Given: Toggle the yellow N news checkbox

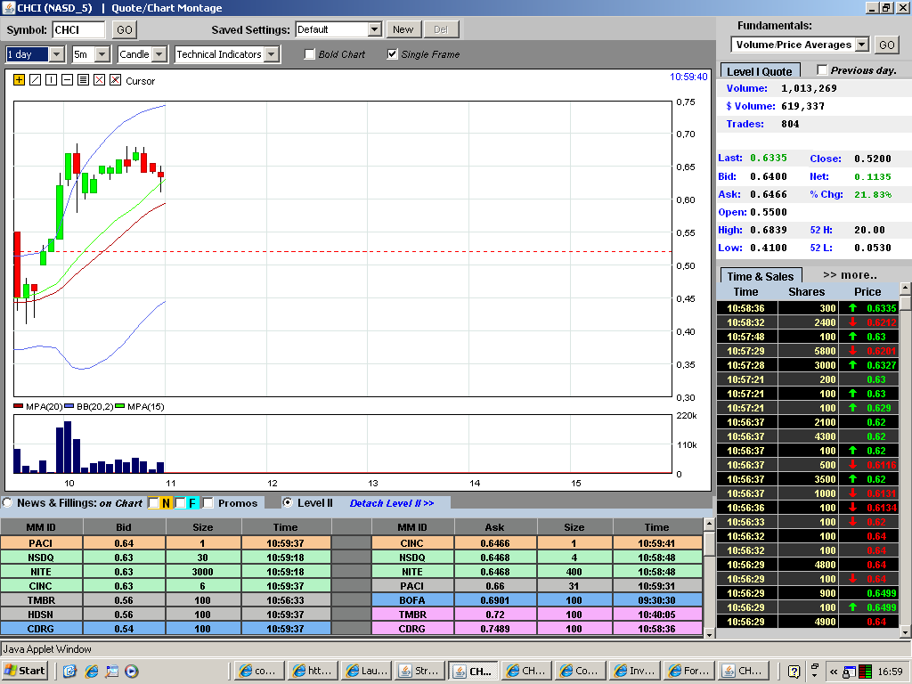Looking at the screenshot, I should 153,502.
